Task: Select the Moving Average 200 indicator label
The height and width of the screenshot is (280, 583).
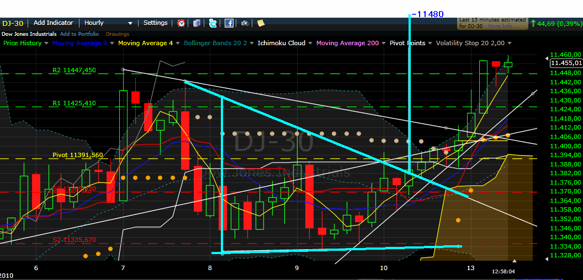Action: pos(348,43)
